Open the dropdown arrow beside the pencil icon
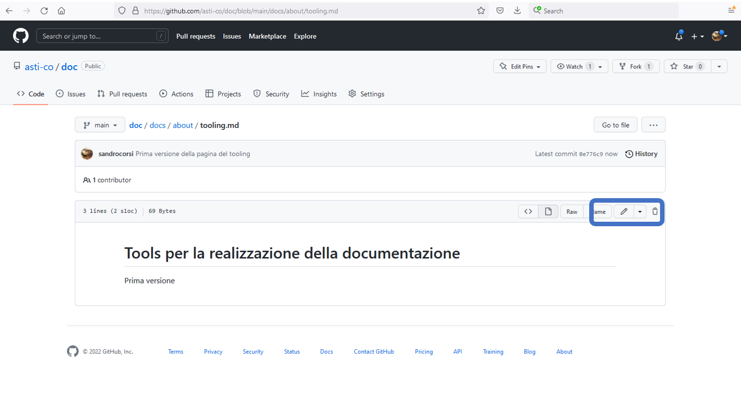This screenshot has height=407, width=741. point(640,212)
